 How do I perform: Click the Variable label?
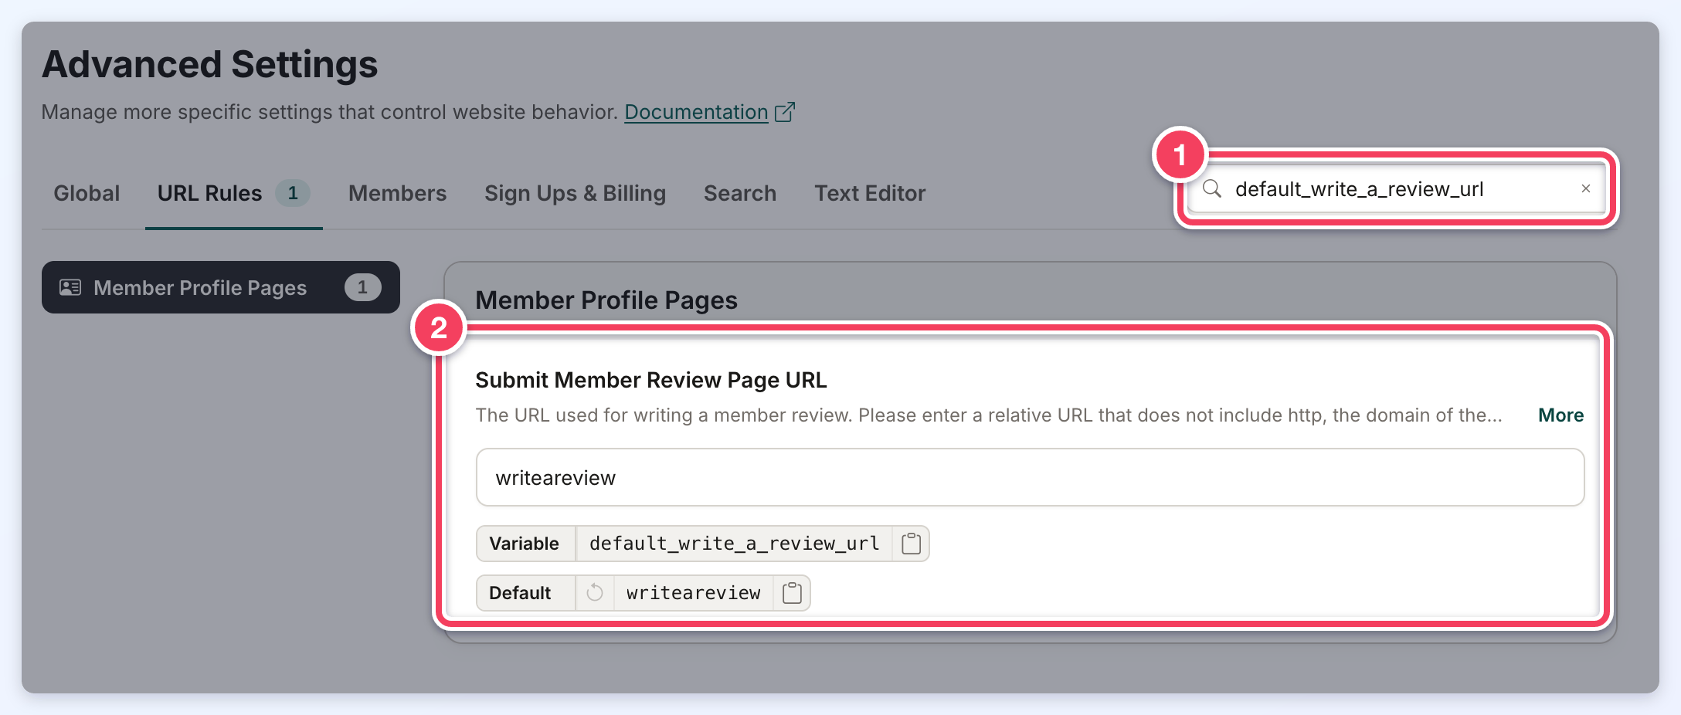[x=524, y=544]
